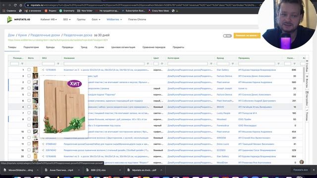Go to the Дом breadcrumb link
Screen dimensions: 317x178
(x=11, y=35)
